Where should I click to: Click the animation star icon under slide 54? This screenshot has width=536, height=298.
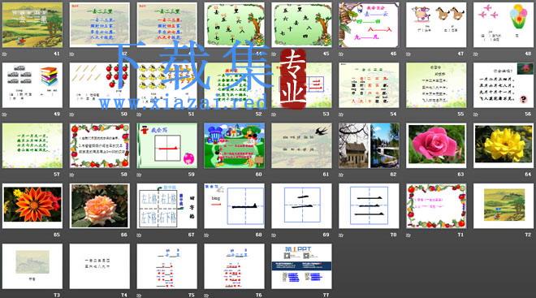tap(341, 114)
